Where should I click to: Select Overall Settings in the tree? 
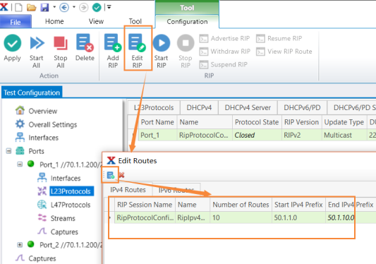[x=53, y=124]
